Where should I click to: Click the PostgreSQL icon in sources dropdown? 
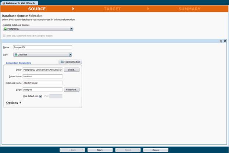tap(6, 29)
